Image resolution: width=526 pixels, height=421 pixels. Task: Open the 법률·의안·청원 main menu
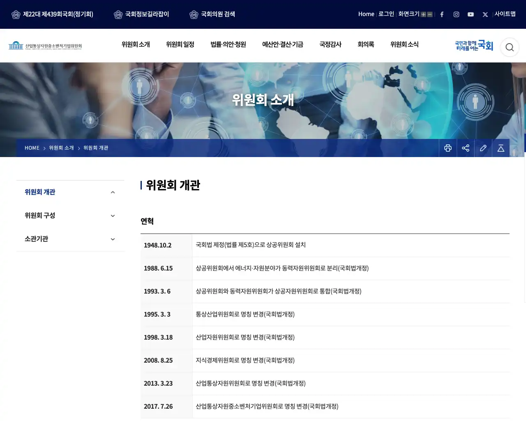pos(228,44)
